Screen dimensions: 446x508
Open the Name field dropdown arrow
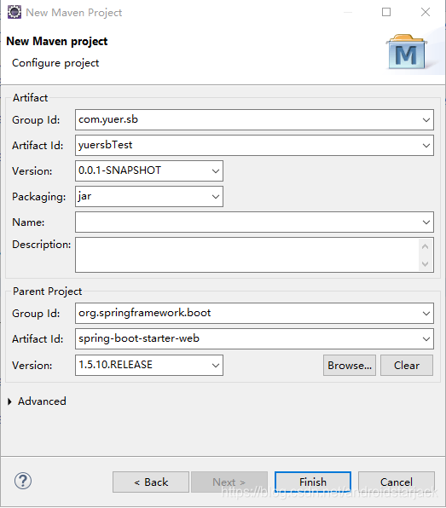[426, 222]
